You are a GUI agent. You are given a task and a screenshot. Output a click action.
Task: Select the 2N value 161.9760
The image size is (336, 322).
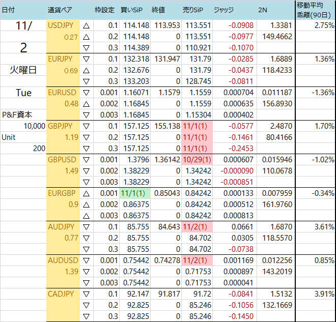tap(277, 204)
